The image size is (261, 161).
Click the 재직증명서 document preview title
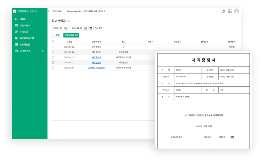[203, 60]
